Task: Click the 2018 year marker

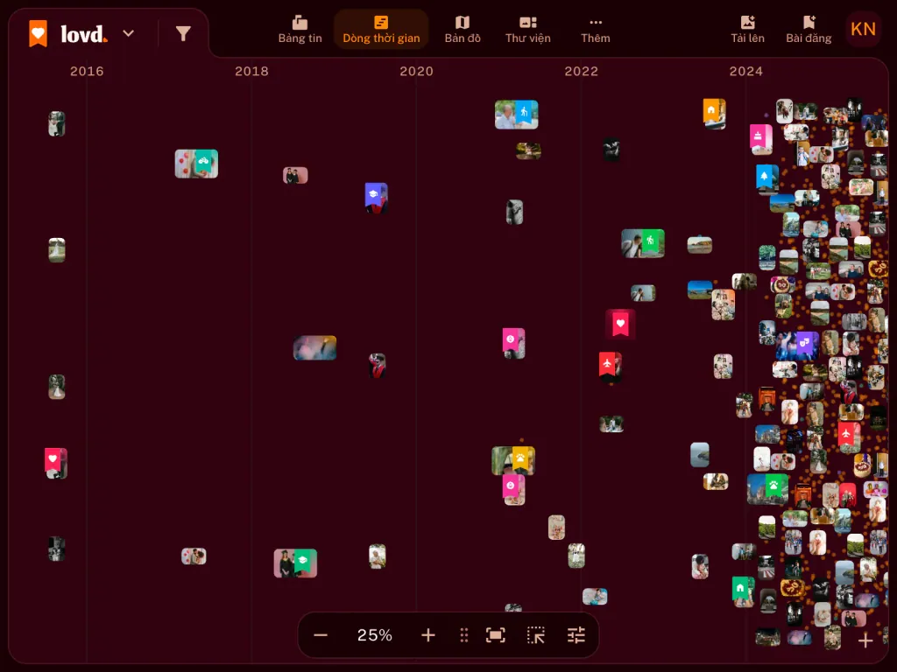Action: click(251, 72)
